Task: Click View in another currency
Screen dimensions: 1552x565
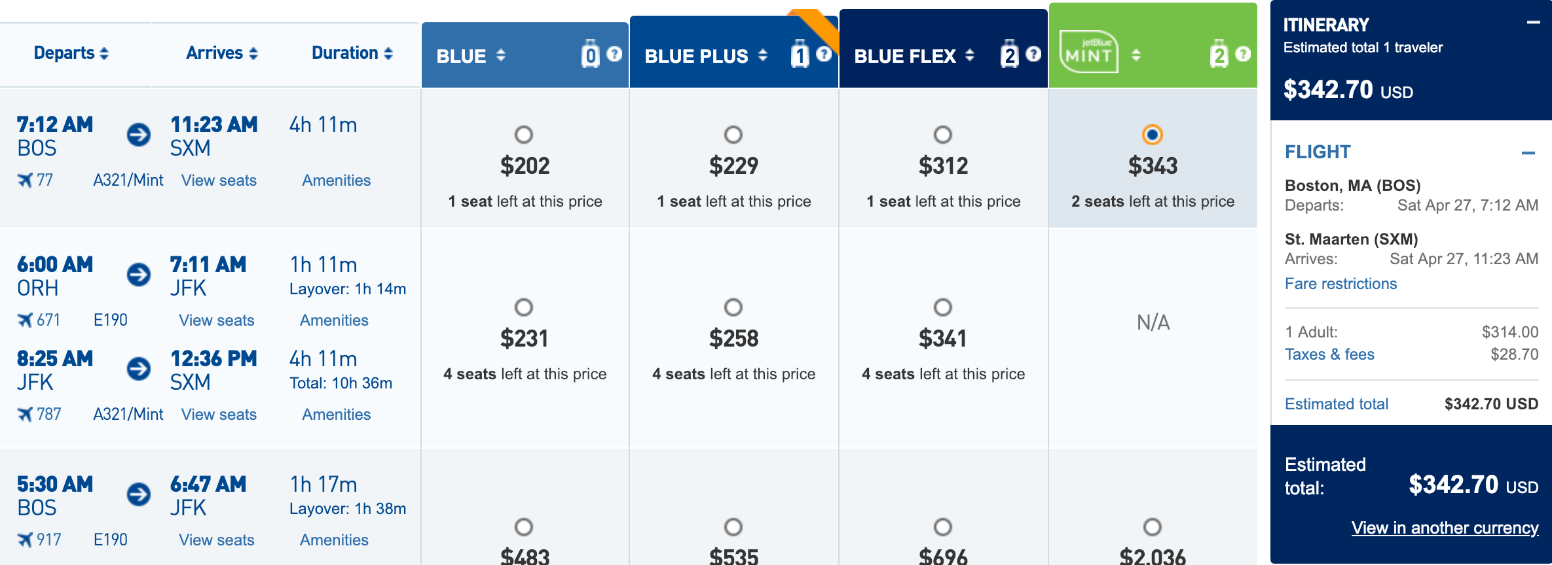Action: click(1445, 528)
